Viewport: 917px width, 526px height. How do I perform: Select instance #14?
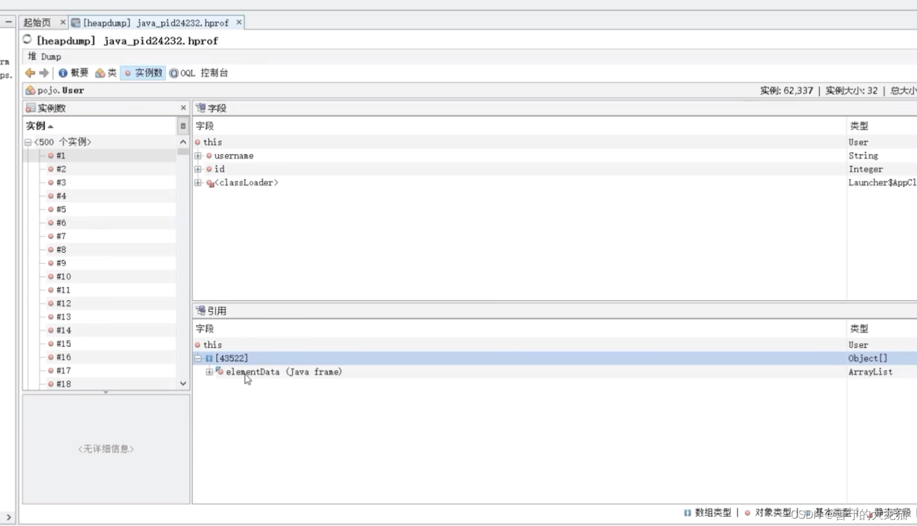click(x=100, y=330)
